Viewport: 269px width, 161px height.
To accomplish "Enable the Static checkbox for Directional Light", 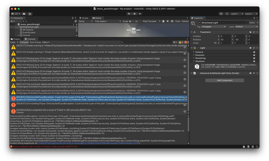I will coord(247,23).
